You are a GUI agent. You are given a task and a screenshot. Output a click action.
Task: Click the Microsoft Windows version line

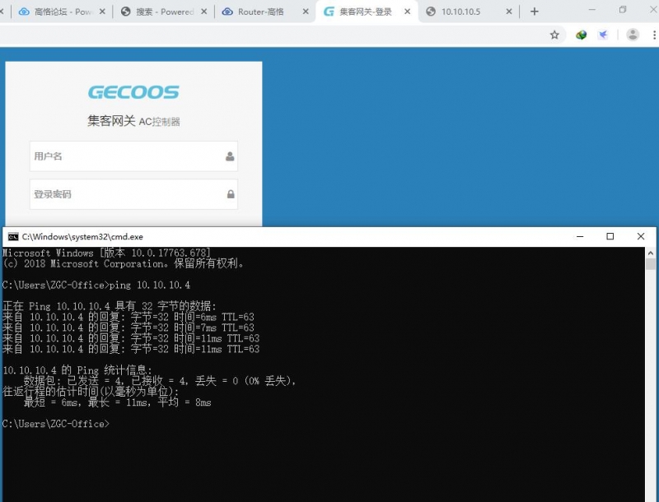[106, 253]
